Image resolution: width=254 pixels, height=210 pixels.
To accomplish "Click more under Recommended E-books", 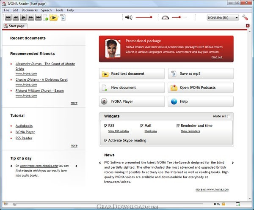I will pos(74,103).
